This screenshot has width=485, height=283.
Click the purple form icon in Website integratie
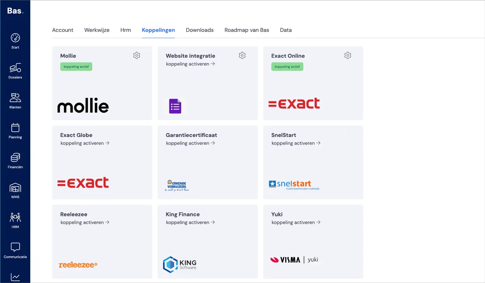(175, 106)
